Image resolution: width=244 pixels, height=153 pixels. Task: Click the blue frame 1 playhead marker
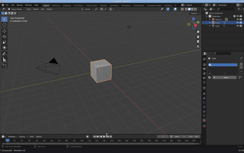8,140
